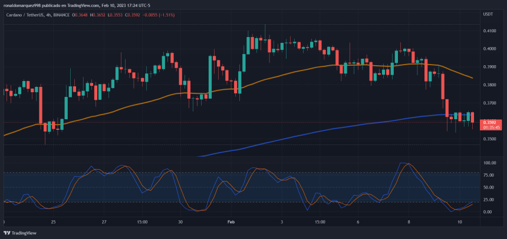The image size is (507, 239).
Task: Click the low value L0.3553
Action: coord(114,15)
